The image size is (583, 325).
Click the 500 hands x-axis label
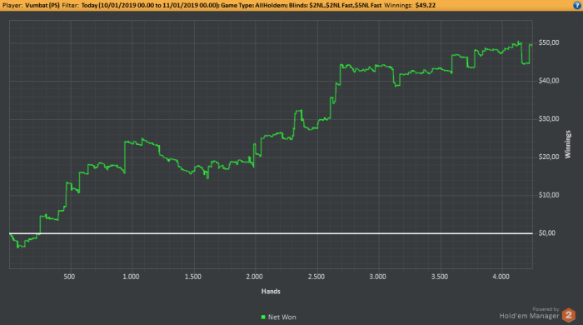pyautogui.click(x=69, y=277)
